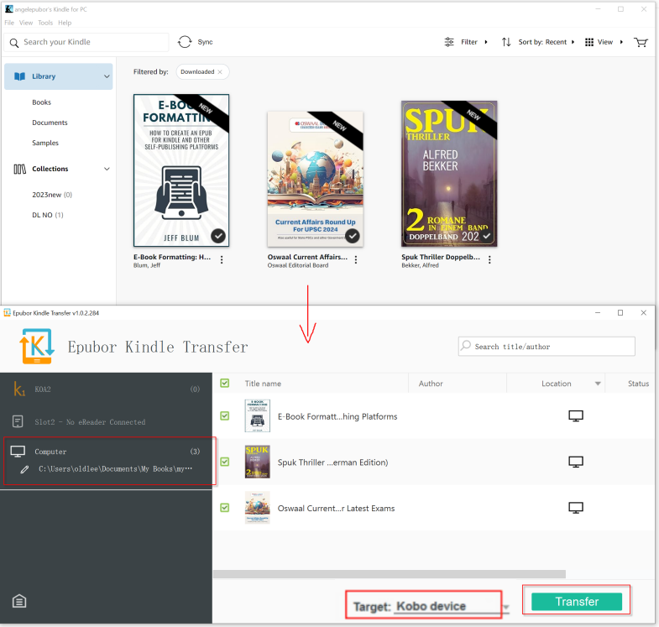Collapse the Library section chevron

[107, 76]
